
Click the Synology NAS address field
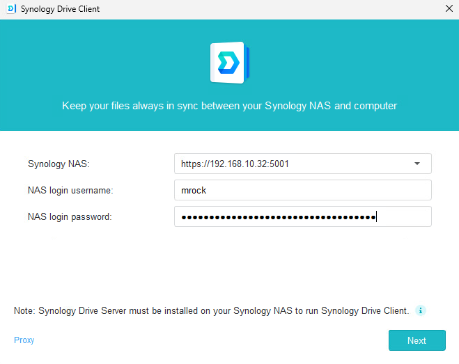303,164
